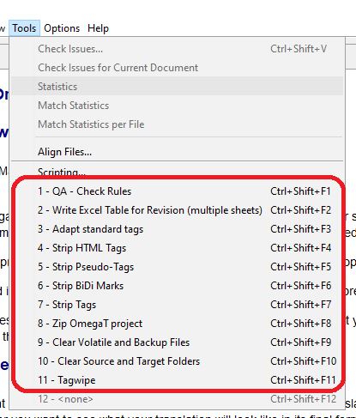356x418 pixels.
Task: Click the highlighted Statistics menu item
Action: 178,87
